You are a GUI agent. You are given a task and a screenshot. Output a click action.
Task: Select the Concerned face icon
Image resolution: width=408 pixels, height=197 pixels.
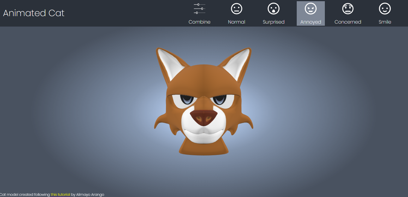[x=348, y=9]
